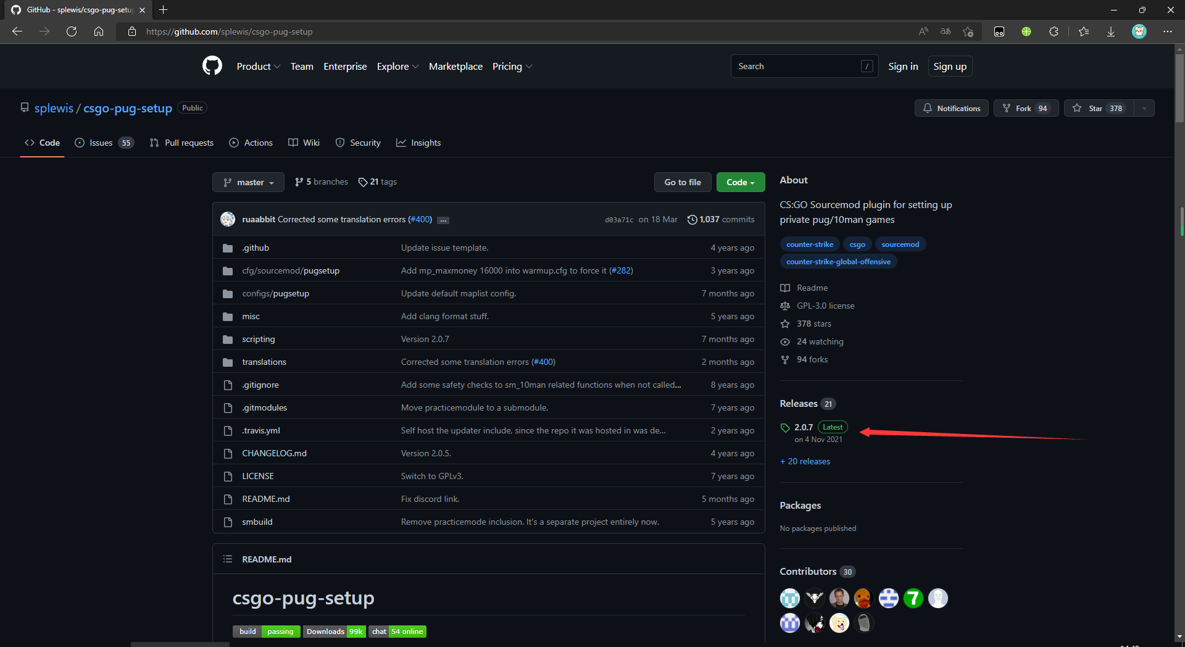The height and width of the screenshot is (647, 1185).
Task: Click the green 7 contributor avatar
Action: coord(913,598)
